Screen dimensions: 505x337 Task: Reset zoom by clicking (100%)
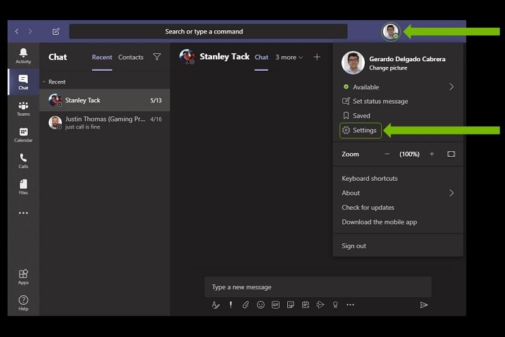[x=409, y=154]
